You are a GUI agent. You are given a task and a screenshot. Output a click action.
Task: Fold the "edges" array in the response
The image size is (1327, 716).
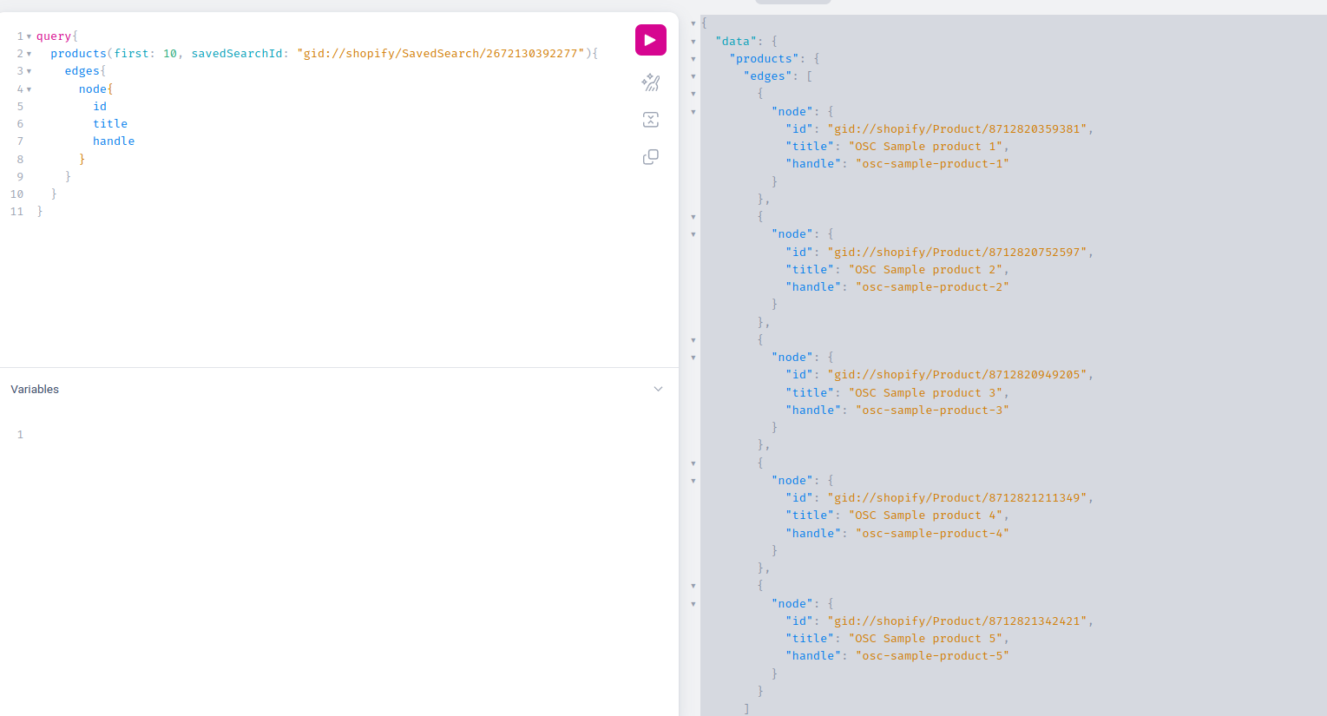(x=693, y=76)
